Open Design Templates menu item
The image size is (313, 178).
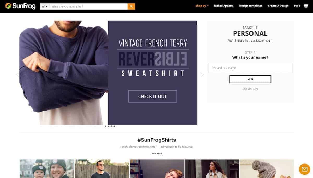[251, 6]
